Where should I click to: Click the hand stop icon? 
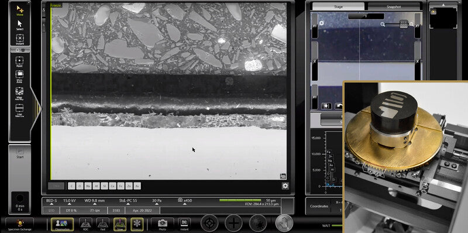284,223
